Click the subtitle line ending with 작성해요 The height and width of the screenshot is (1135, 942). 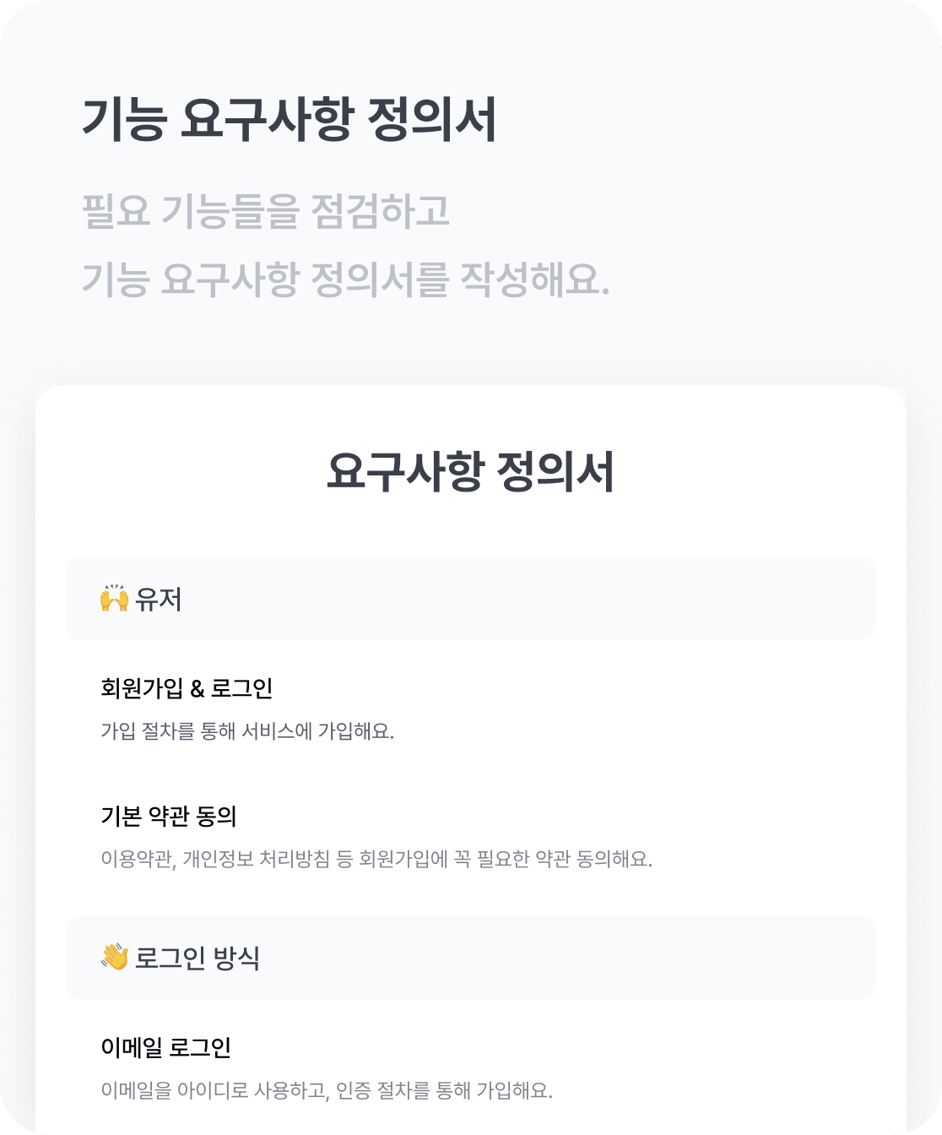[345, 279]
